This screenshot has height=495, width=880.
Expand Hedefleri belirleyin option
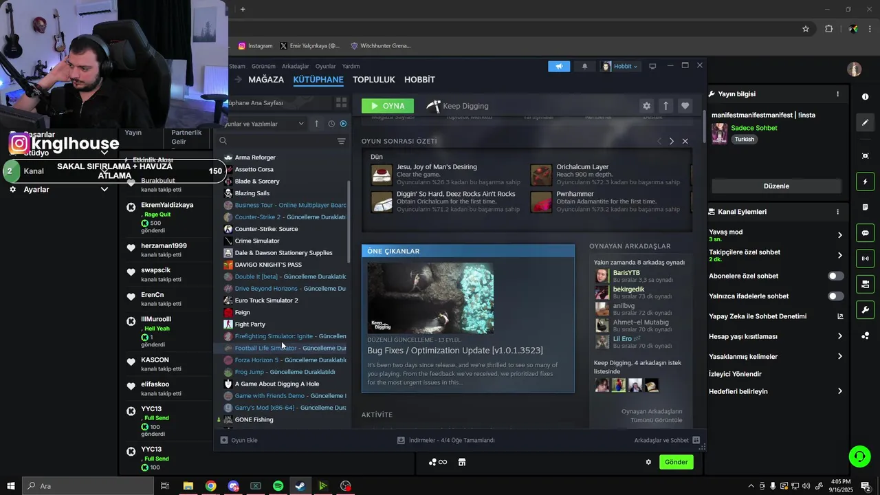[839, 391]
